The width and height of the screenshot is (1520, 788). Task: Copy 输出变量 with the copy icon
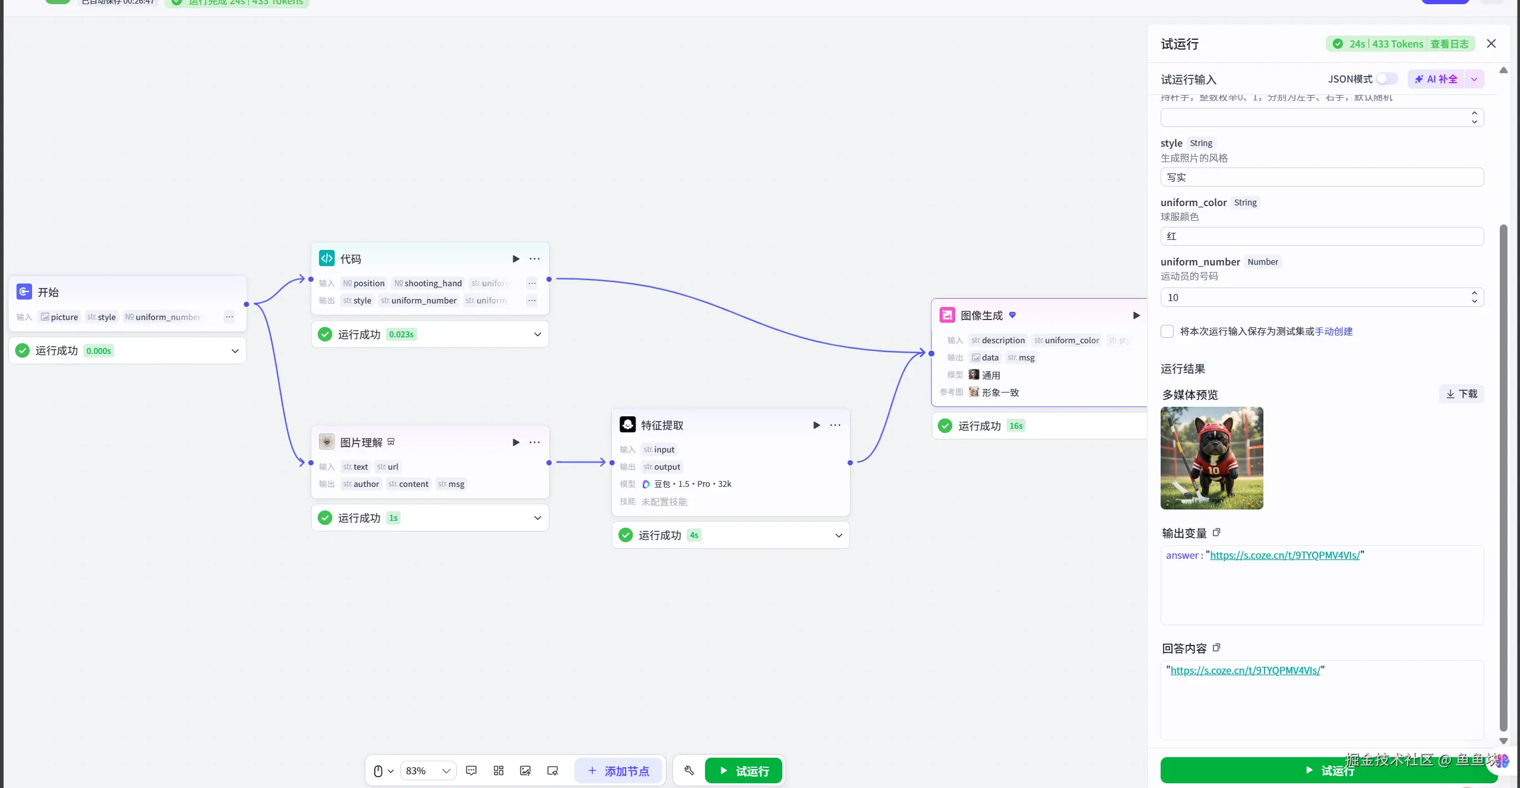[x=1216, y=532]
